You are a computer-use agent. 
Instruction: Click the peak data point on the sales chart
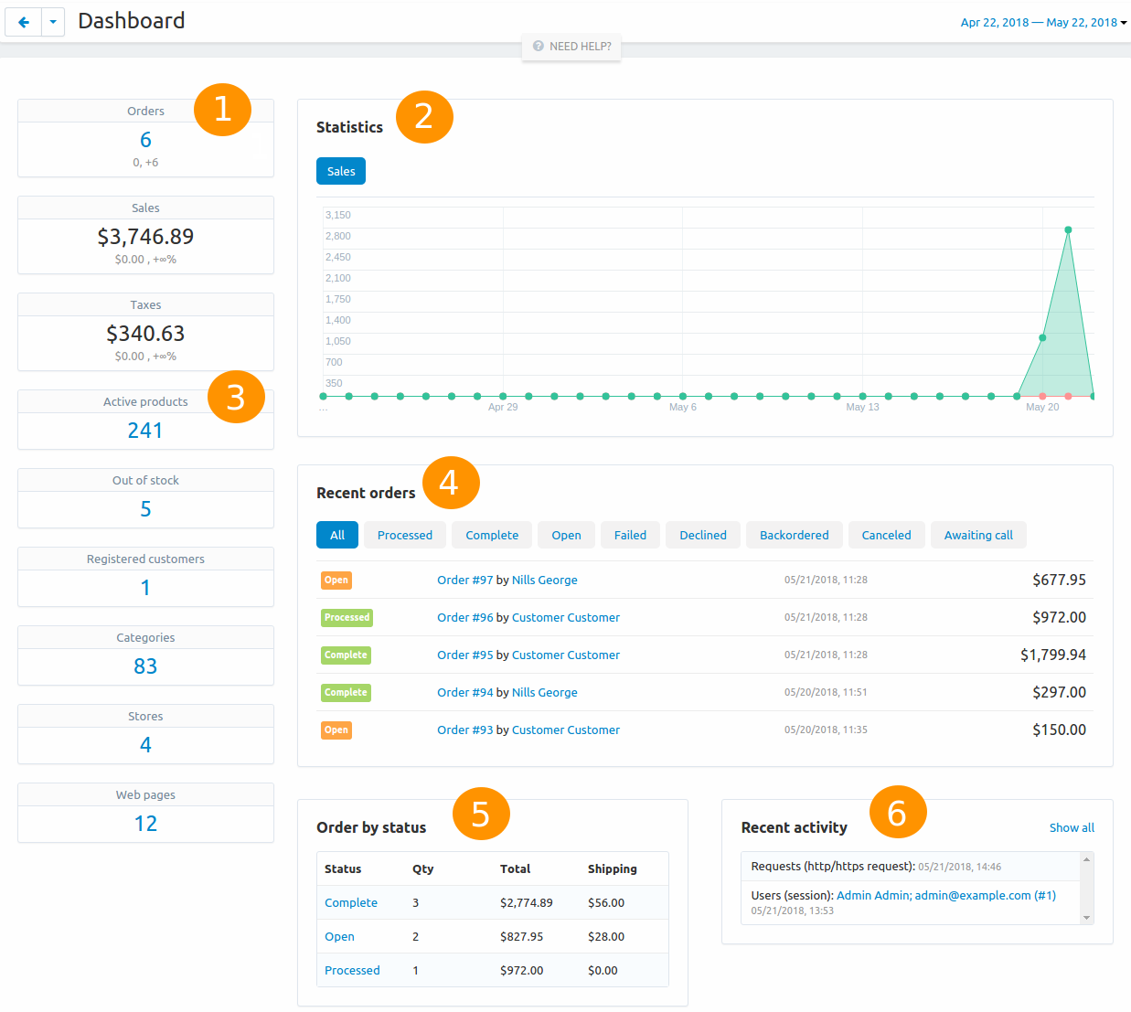(x=1068, y=229)
